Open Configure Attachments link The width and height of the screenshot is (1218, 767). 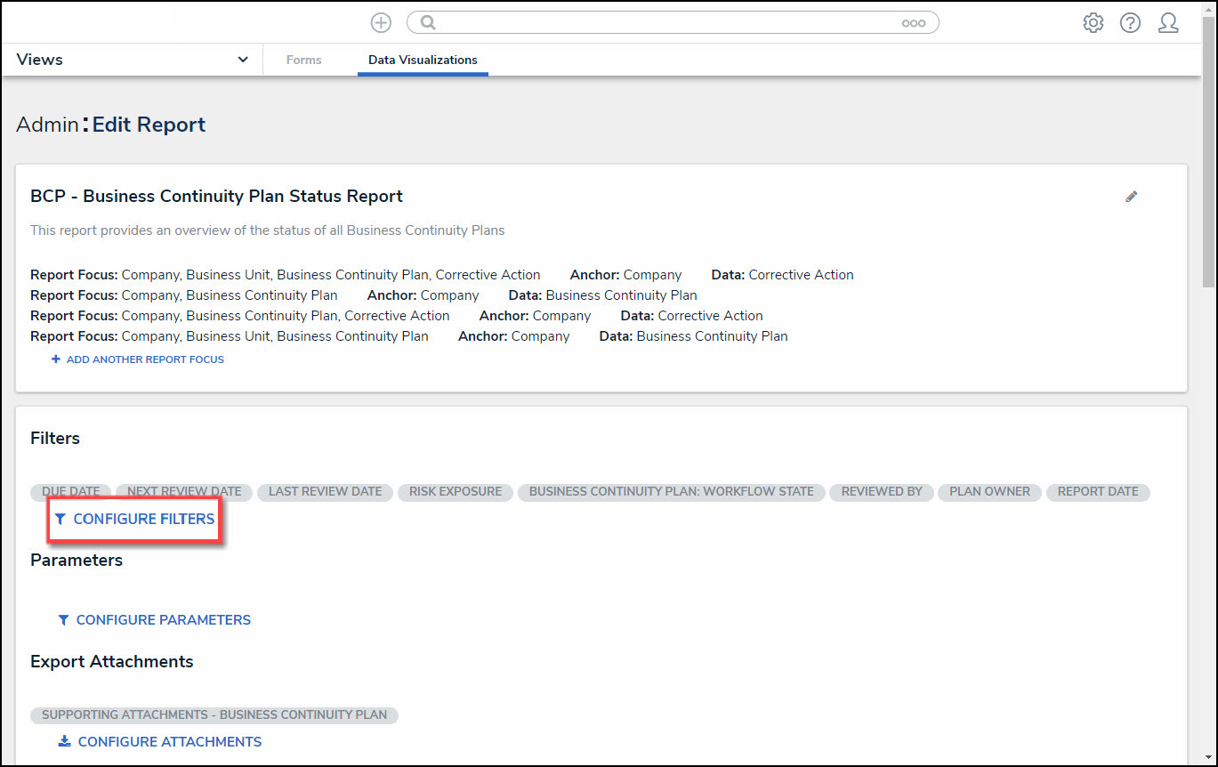(x=170, y=741)
